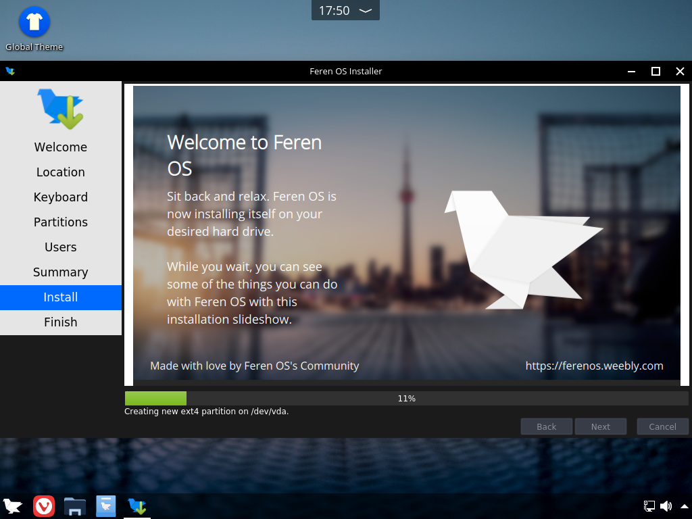Select the Feren OS Installer taskbar icon
This screenshot has height=519, width=692.
[137, 505]
